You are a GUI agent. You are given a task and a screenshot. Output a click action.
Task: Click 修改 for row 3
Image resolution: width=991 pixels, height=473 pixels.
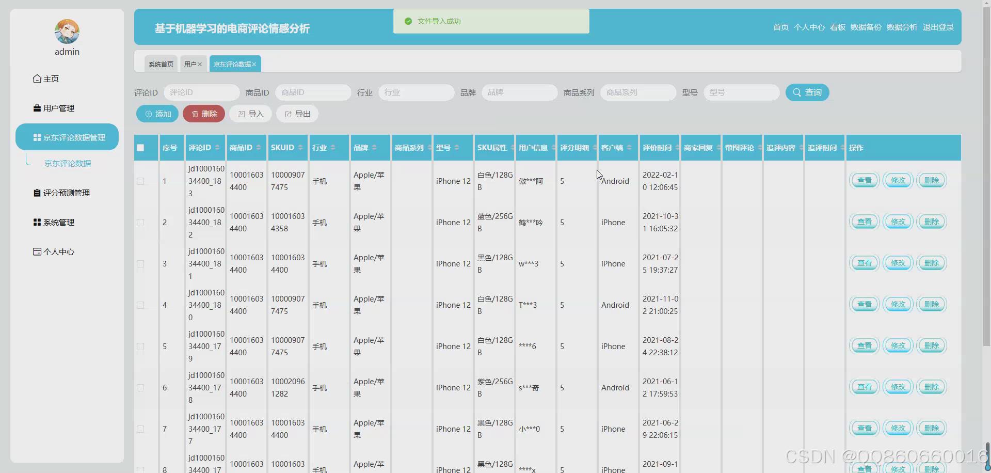pos(898,263)
